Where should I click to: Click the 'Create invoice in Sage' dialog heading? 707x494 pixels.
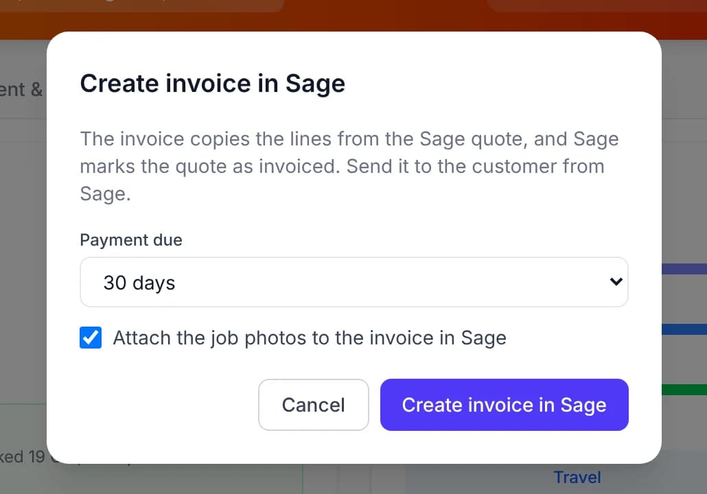pos(212,84)
